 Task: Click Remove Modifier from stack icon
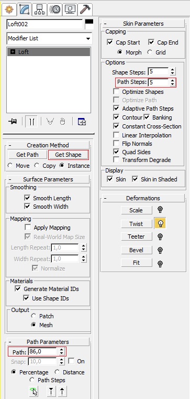click(x=62, y=122)
